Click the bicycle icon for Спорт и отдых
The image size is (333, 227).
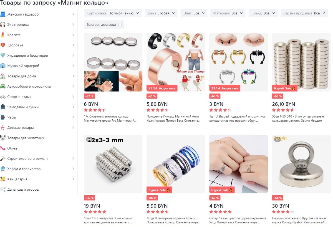3,97
